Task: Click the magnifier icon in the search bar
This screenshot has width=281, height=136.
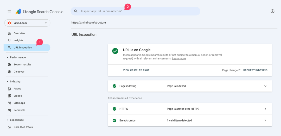Action: click(x=76, y=11)
